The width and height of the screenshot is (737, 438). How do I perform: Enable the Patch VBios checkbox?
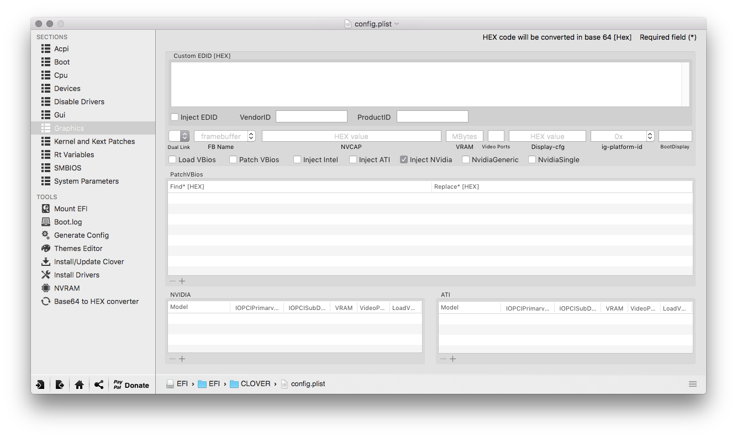click(233, 159)
